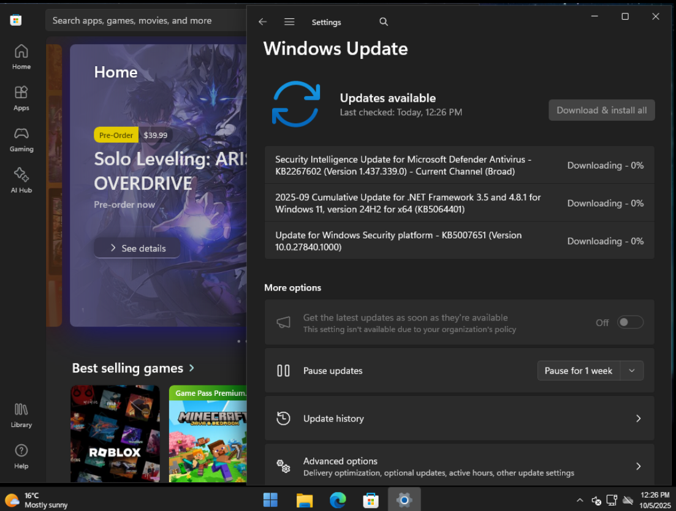The width and height of the screenshot is (676, 511).
Task: Show hidden system tray icons
Action: 580,500
